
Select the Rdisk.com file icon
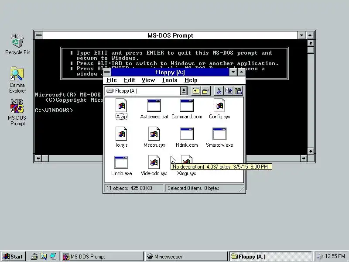point(187,134)
